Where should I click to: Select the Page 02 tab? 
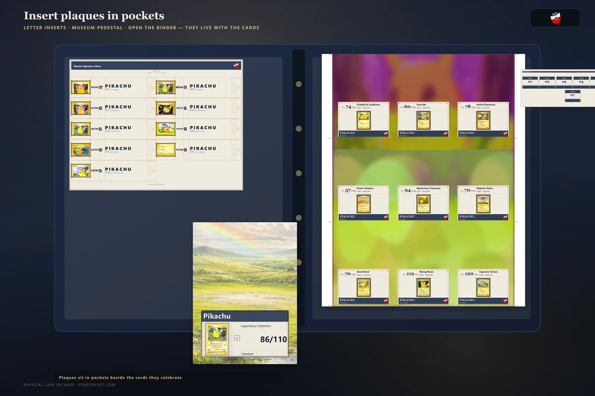pyautogui.click(x=547, y=81)
